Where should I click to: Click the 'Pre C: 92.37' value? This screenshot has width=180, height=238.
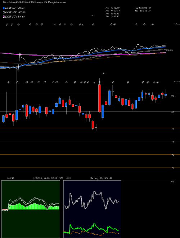pyautogui.click(x=112, y=17)
